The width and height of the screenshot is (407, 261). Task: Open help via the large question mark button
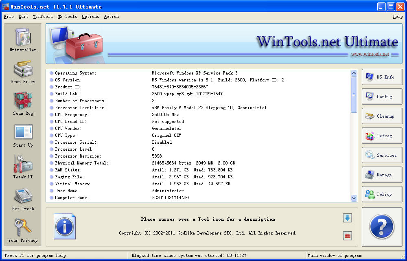[381, 227]
